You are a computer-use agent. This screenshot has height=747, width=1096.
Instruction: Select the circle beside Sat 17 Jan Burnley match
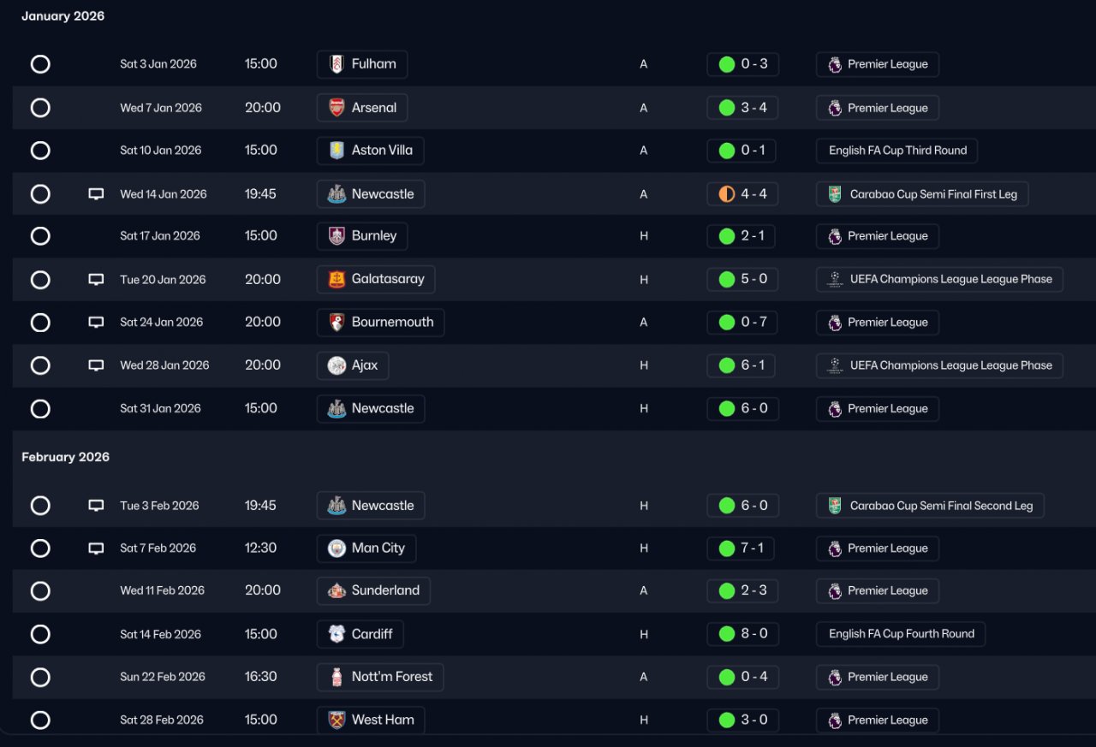coord(40,236)
